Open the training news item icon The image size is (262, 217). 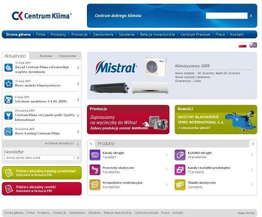(8, 99)
